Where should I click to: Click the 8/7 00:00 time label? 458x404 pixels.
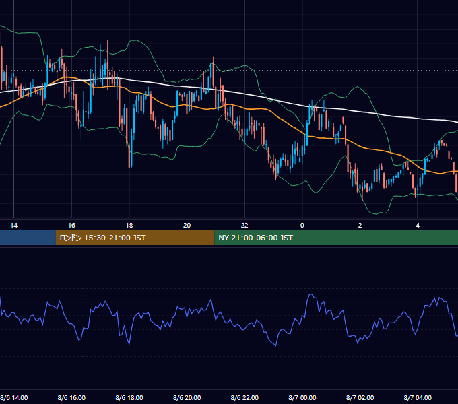[302, 397]
